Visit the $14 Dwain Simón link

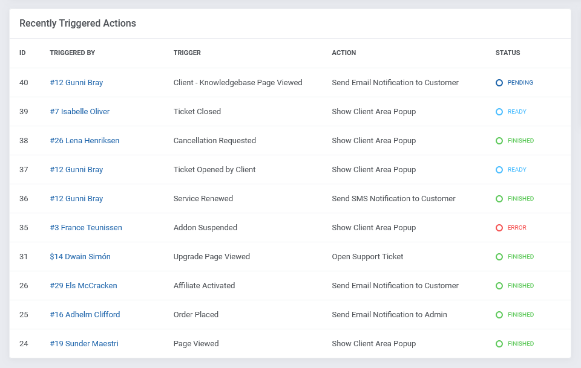tap(80, 257)
